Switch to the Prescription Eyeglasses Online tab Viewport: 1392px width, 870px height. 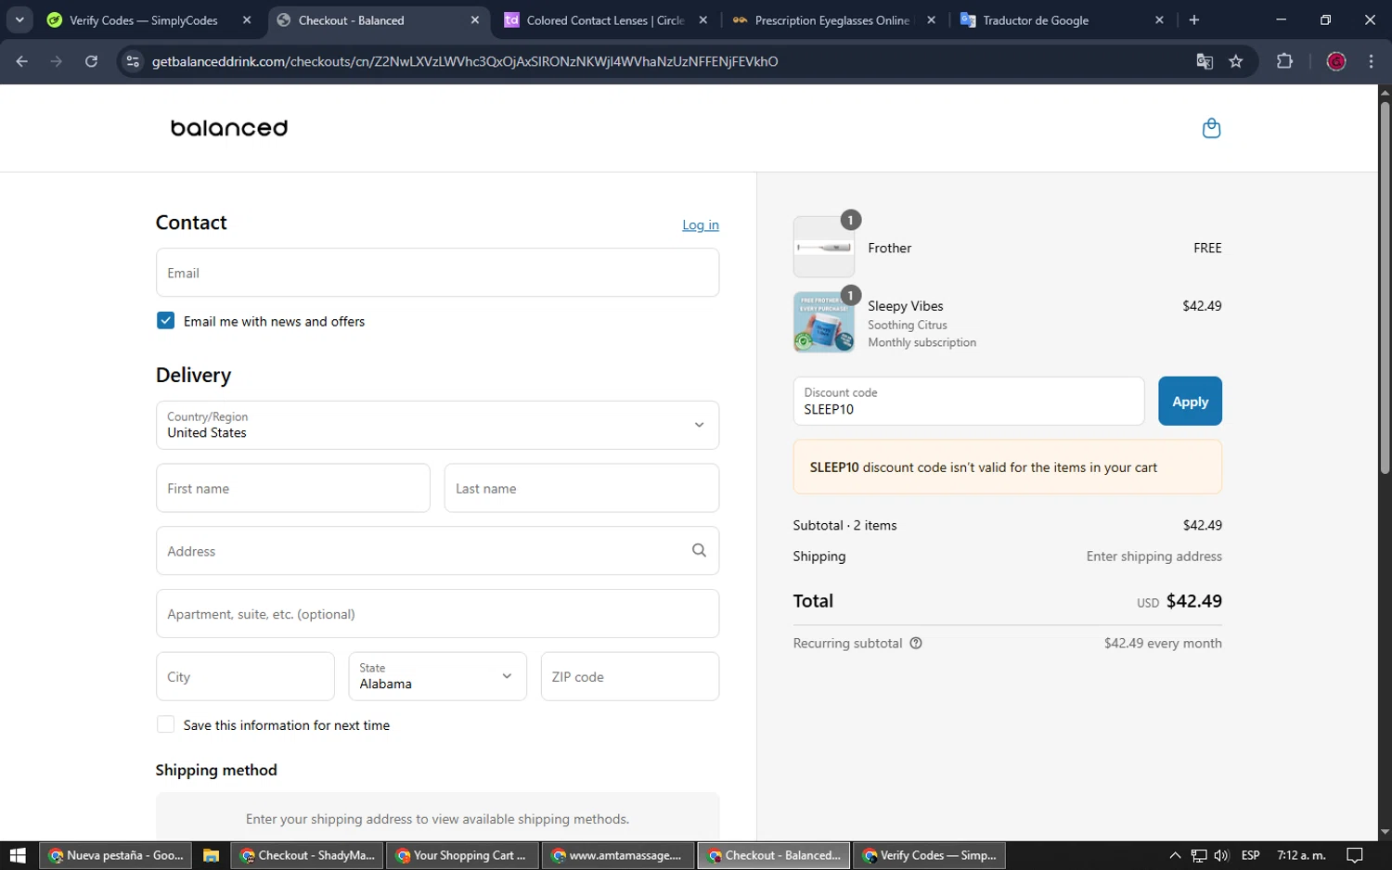point(831,19)
